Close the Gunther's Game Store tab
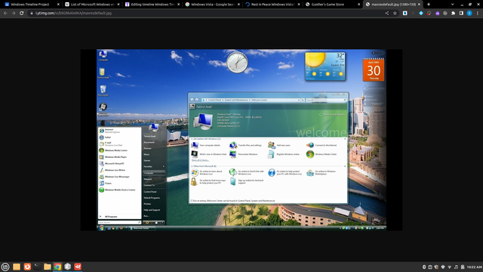 (359, 5)
